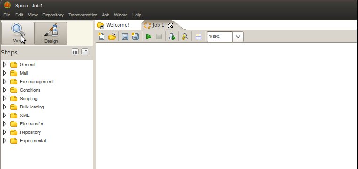Click the Open file folder icon

pos(112,37)
